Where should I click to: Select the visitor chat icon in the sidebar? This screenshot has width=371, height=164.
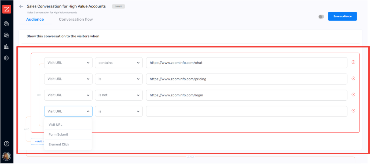(6, 35)
